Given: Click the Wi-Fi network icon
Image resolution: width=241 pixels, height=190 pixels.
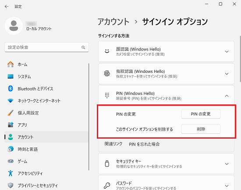Looking at the screenshot, I should coord(11,100).
